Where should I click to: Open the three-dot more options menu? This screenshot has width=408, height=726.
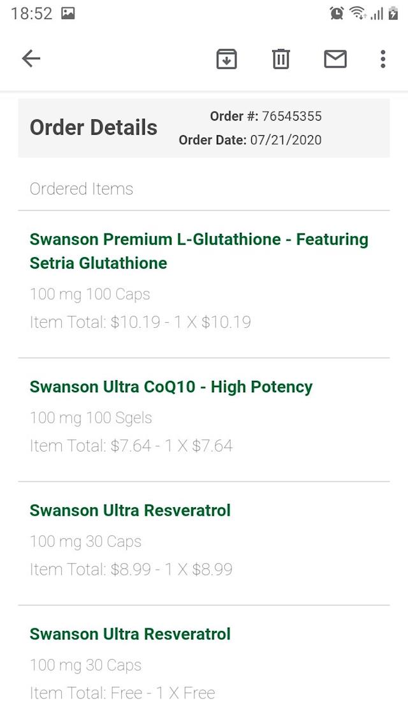[382, 59]
